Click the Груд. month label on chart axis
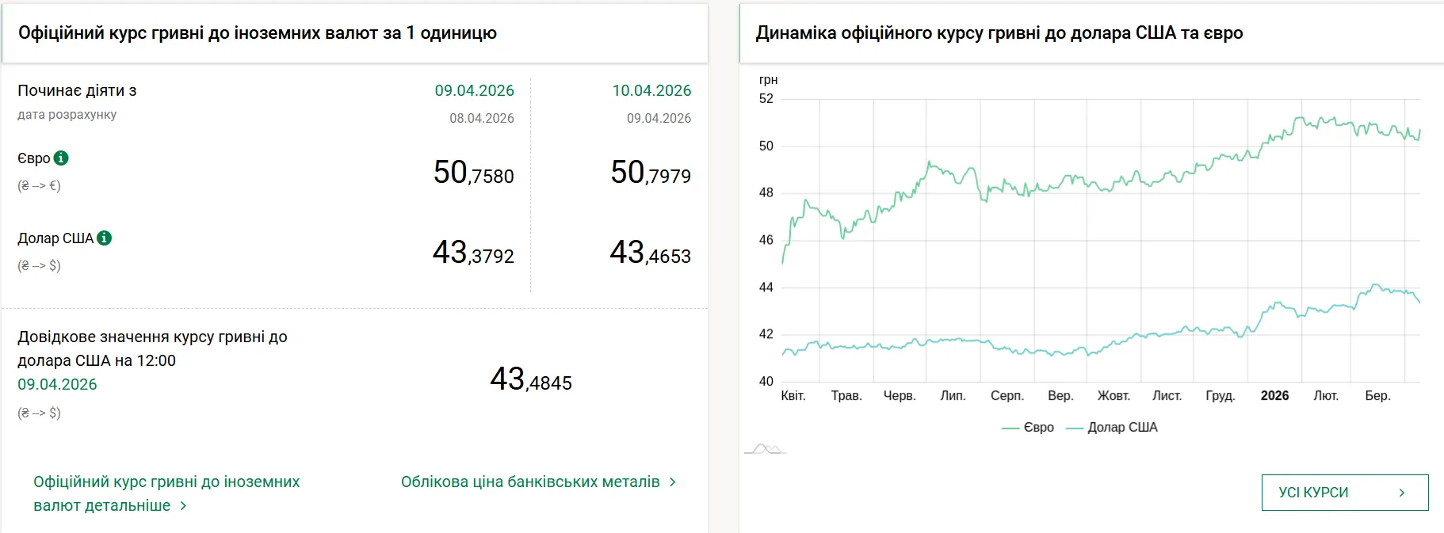 (1220, 395)
